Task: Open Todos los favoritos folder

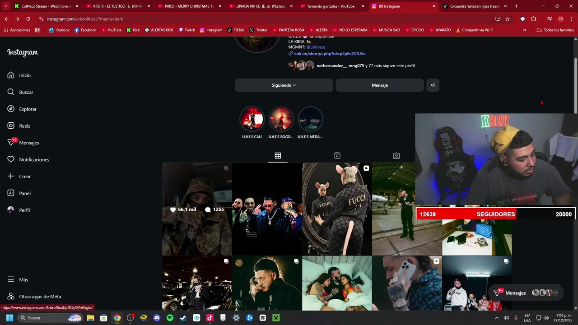Action: click(555, 30)
